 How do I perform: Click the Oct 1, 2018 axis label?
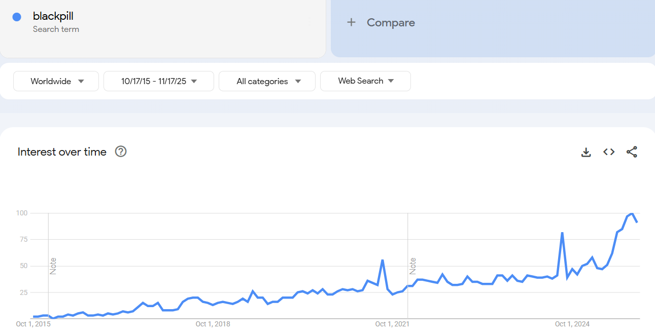coord(213,324)
